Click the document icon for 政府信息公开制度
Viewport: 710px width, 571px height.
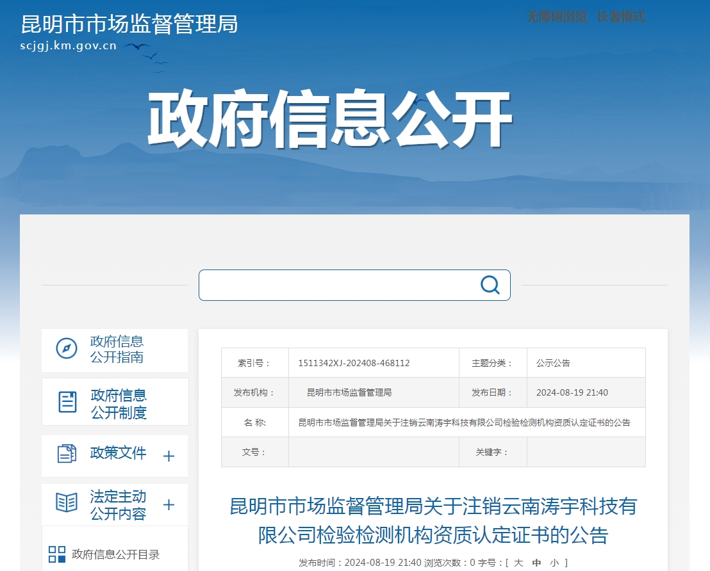(67, 402)
